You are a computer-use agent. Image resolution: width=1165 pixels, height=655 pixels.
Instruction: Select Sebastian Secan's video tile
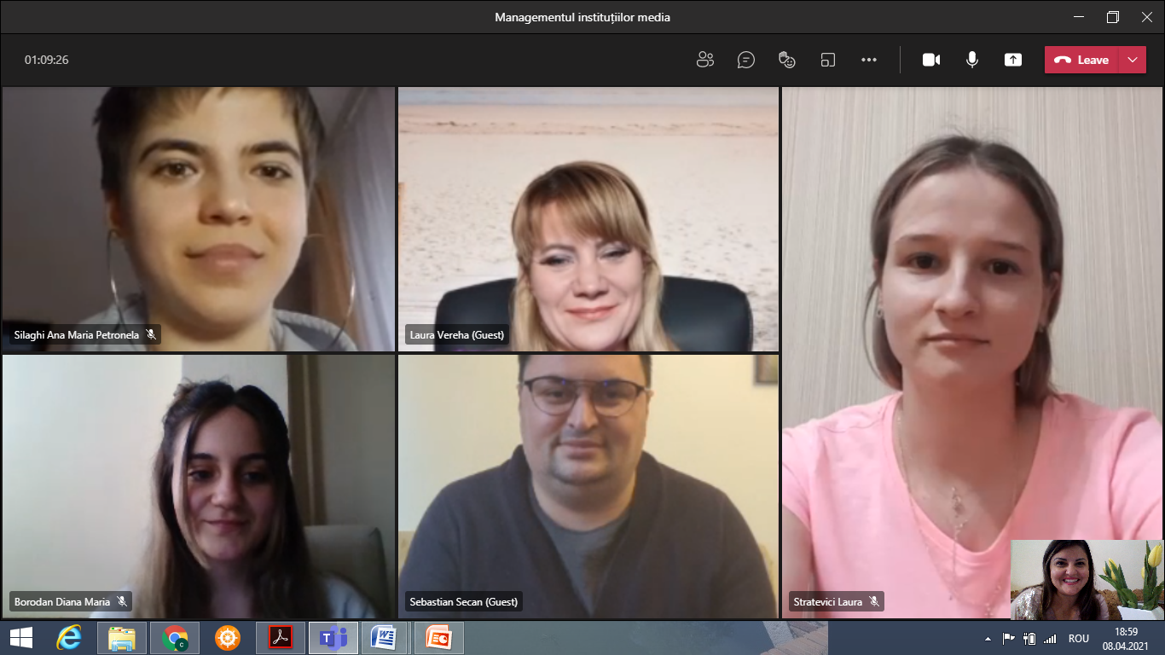coord(588,486)
